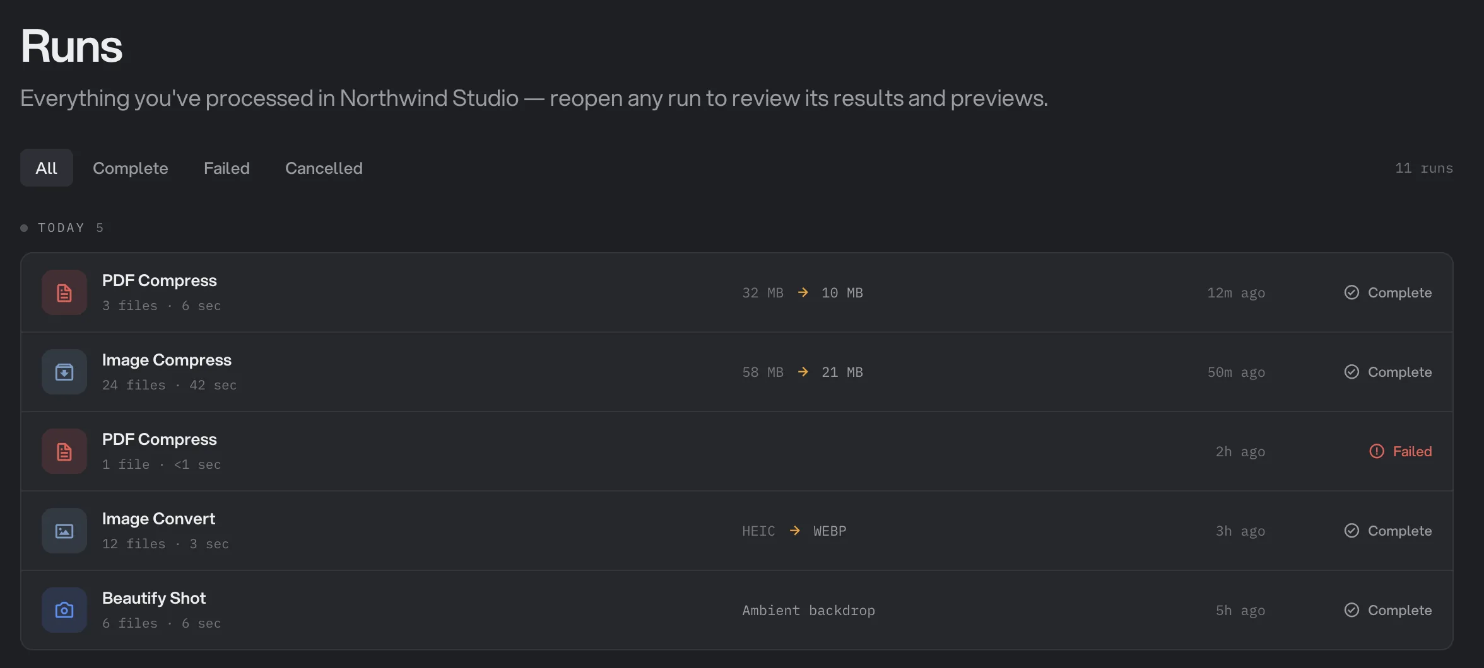Click the Image Compress archive icon
Viewport: 1484px width, 668px height.
[64, 372]
